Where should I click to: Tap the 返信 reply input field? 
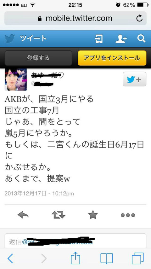[x=75, y=241]
